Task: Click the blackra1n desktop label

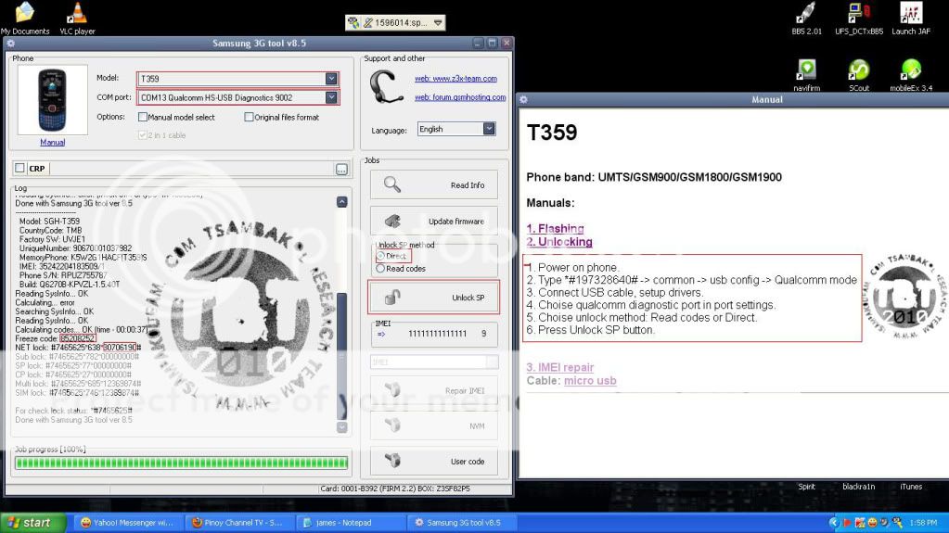Action: 858,487
